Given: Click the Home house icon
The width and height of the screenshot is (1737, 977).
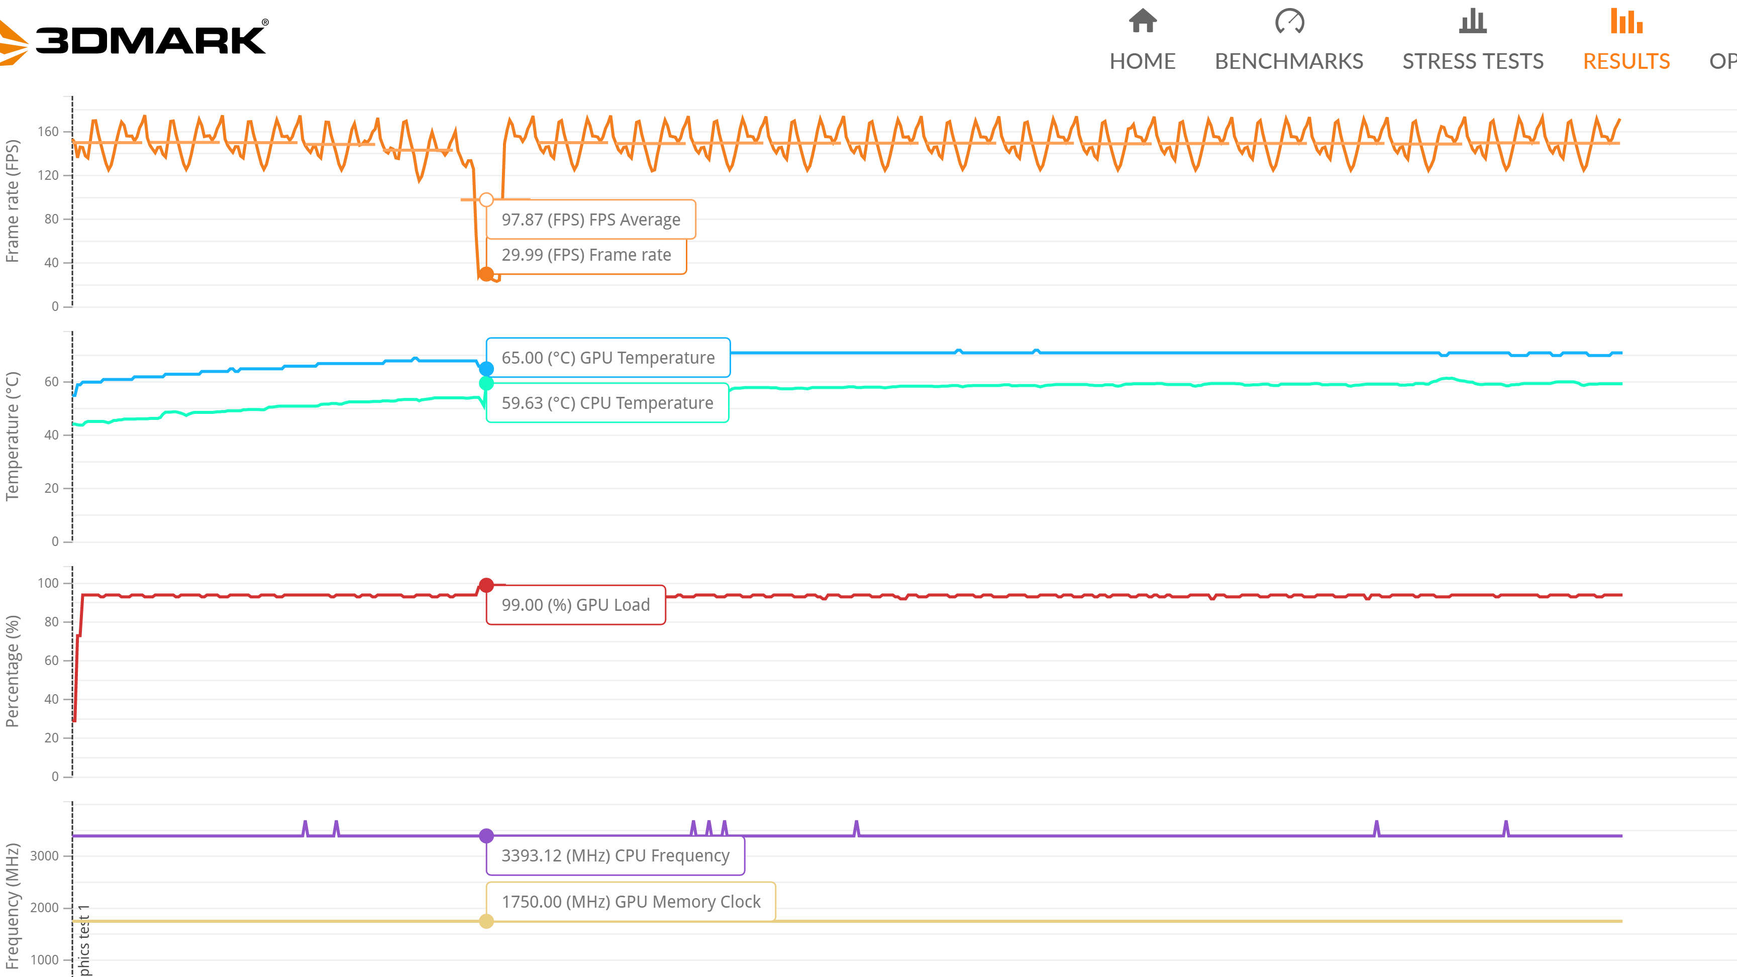Looking at the screenshot, I should [x=1142, y=20].
